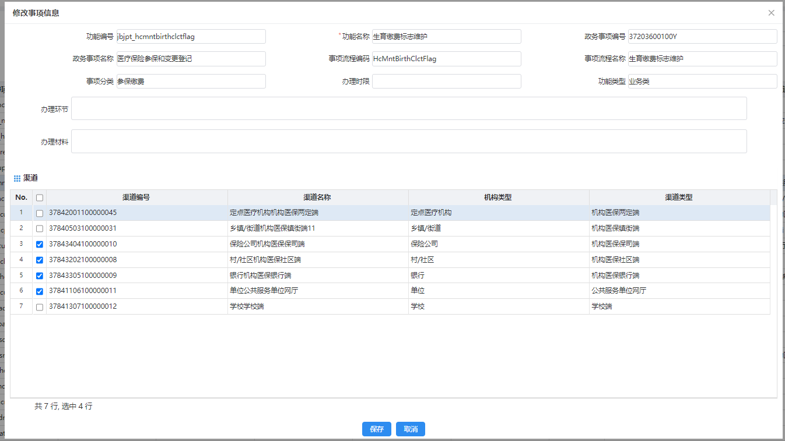Screen dimensions: 785x441
Task: Click the 取消 button
Action: 411,429
